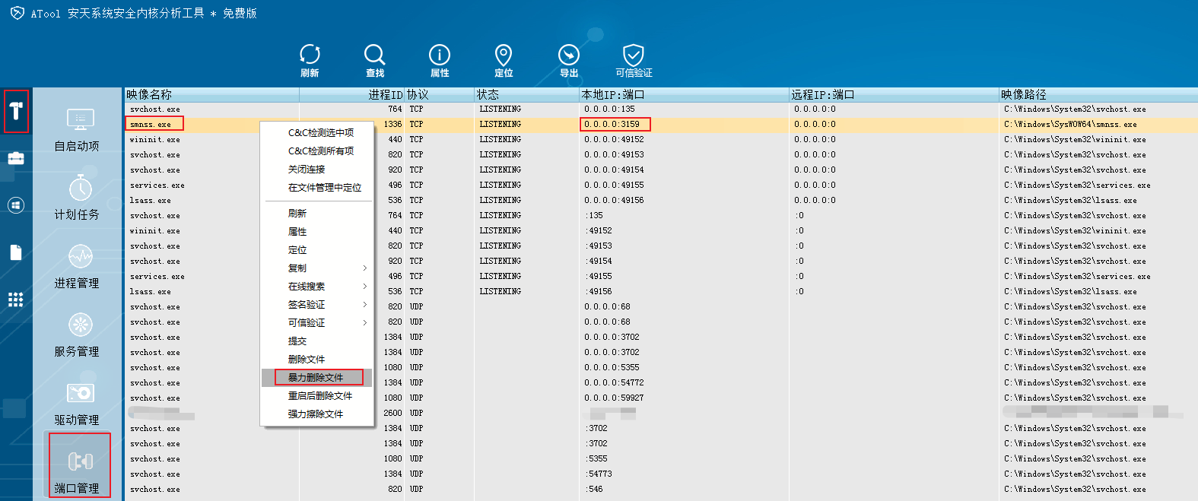
Task: Switch to 驱动管理 driver management
Action: (x=77, y=403)
